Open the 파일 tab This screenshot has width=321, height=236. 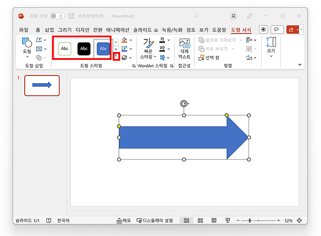(24, 30)
